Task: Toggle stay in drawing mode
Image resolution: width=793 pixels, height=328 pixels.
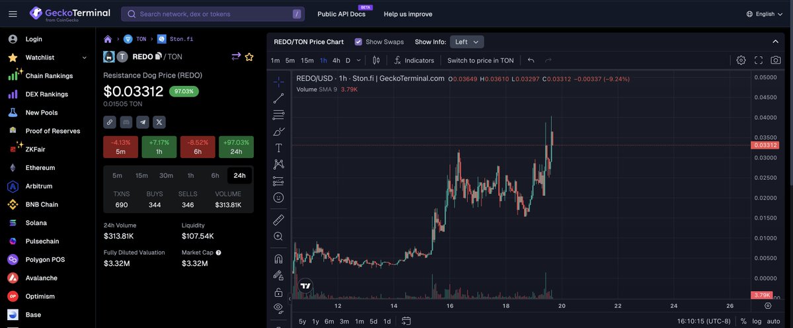Action: coord(278,276)
